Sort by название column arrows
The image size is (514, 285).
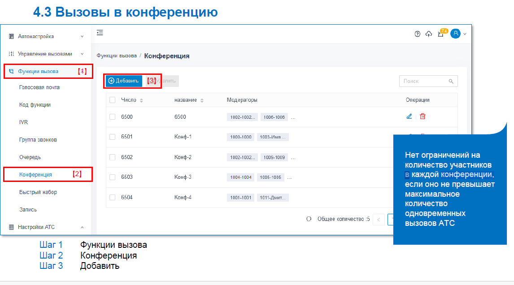(202, 100)
